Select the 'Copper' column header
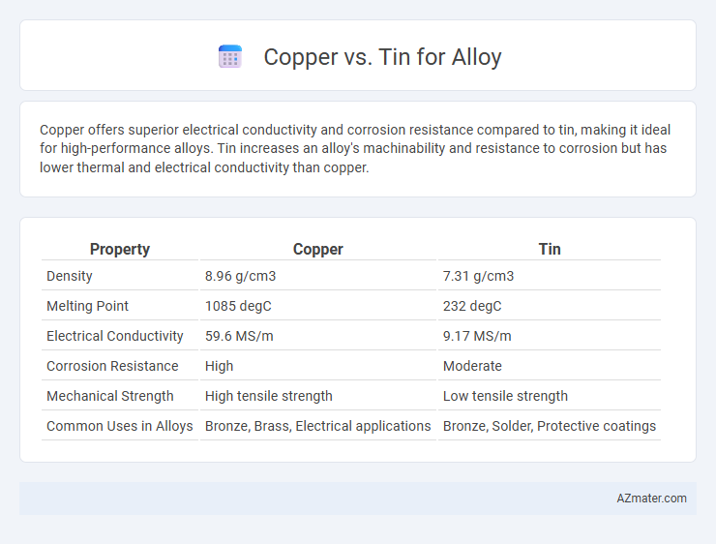Image resolution: width=716 pixels, height=544 pixels. click(x=317, y=249)
